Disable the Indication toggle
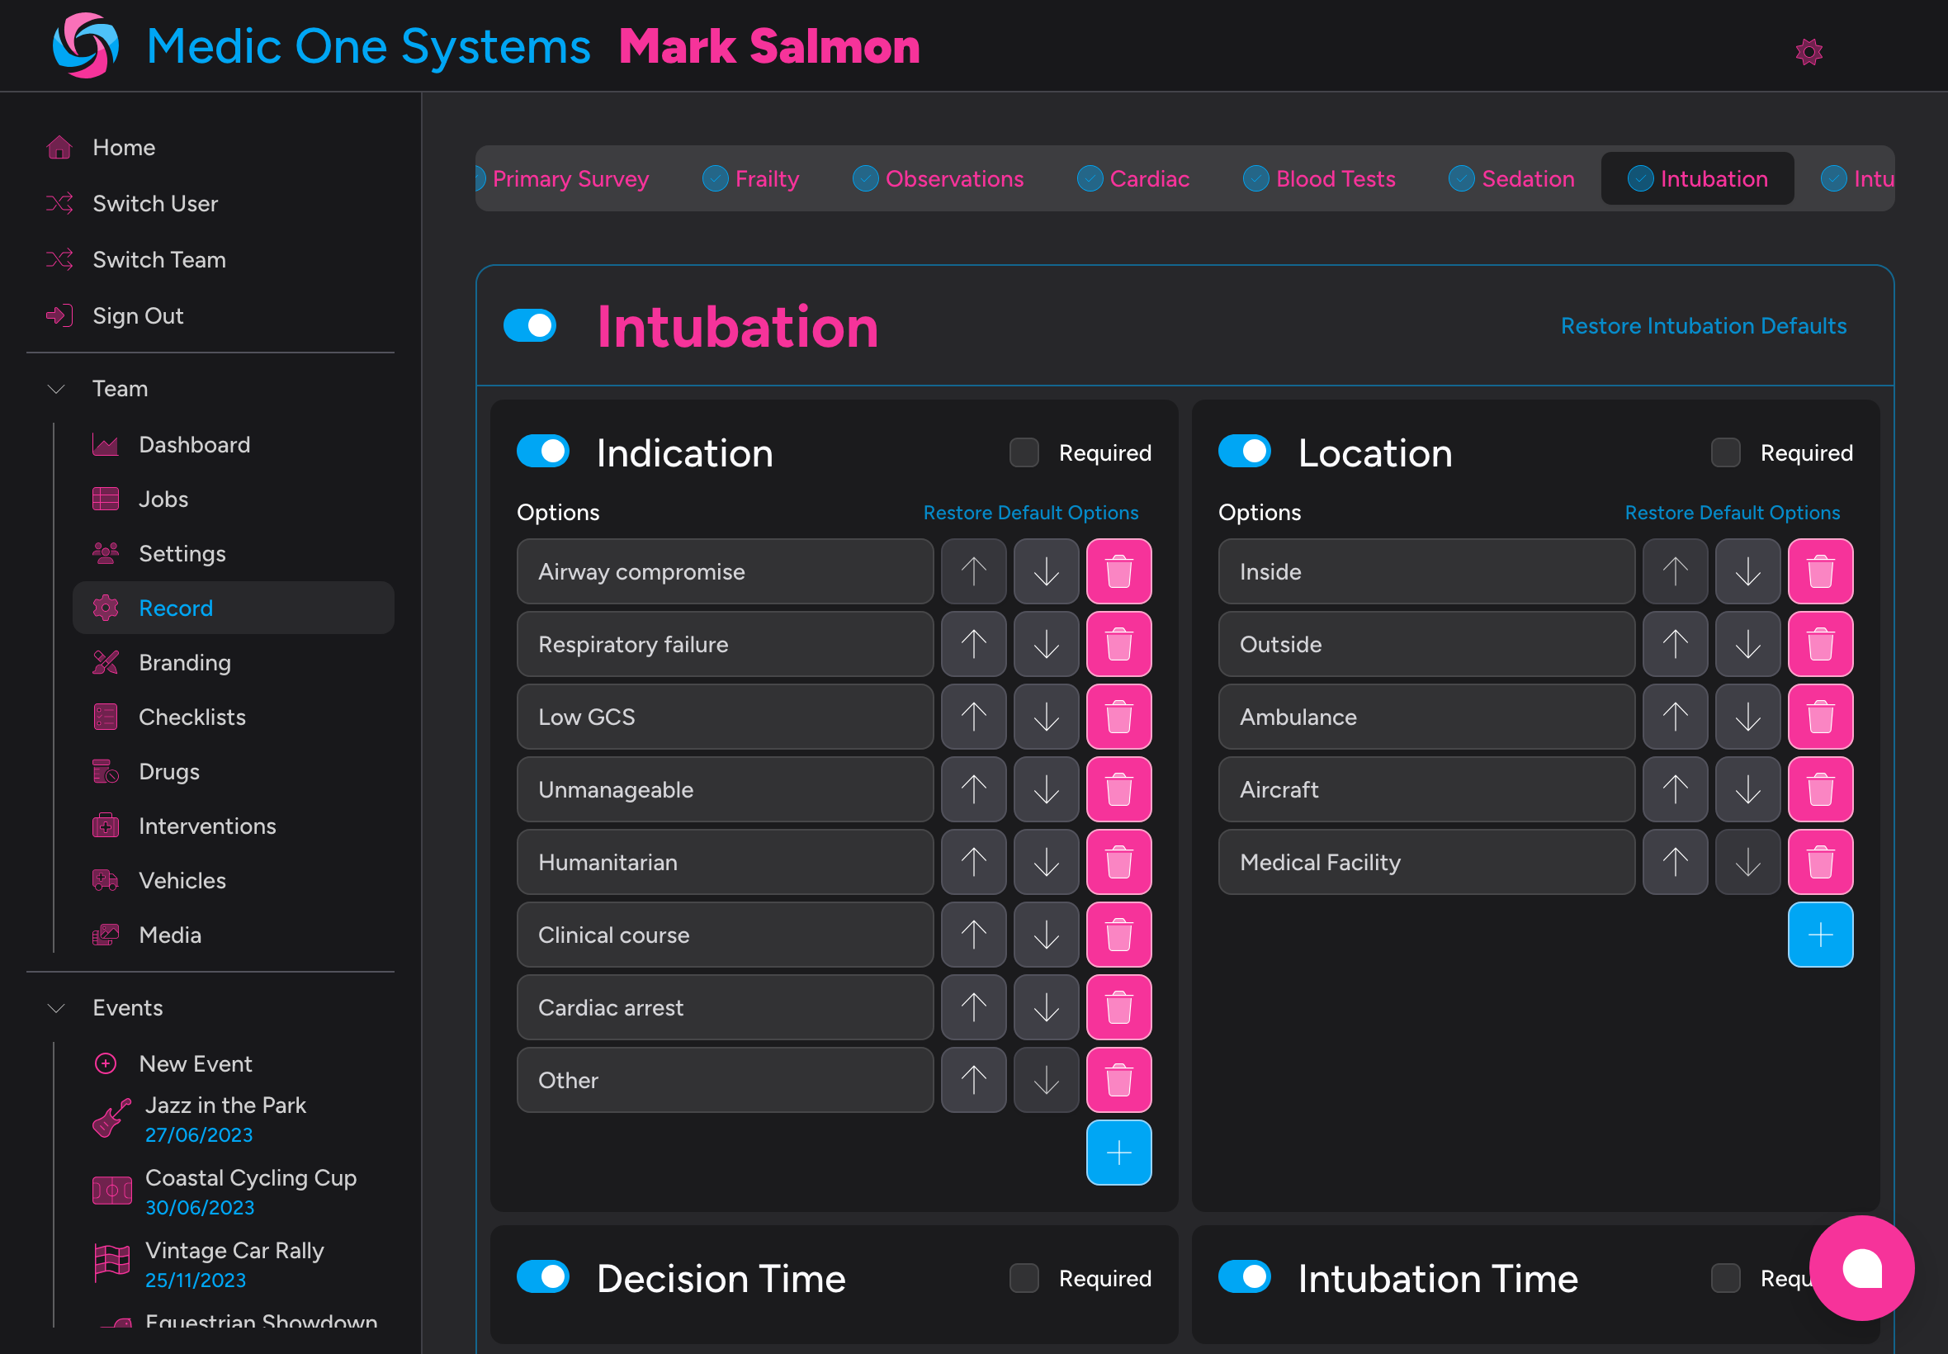The image size is (1948, 1354). tap(544, 452)
